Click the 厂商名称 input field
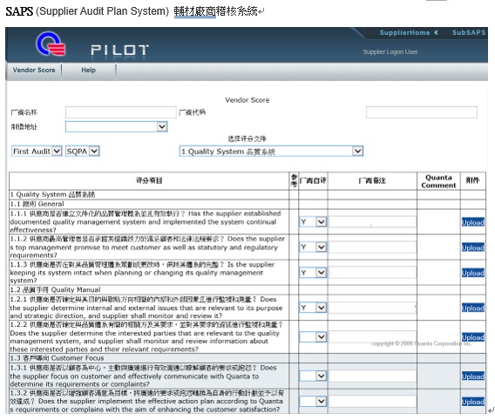The image size is (495, 420). (120, 112)
